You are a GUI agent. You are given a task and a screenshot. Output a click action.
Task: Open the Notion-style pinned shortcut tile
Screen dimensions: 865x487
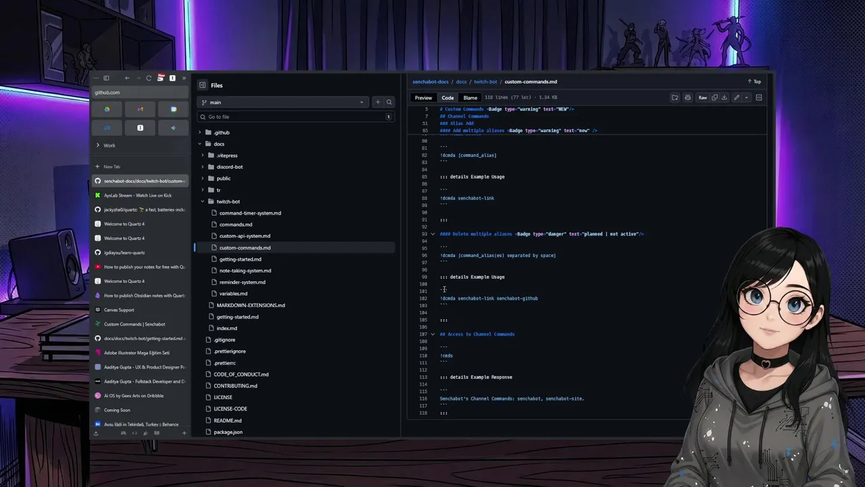[x=140, y=128]
